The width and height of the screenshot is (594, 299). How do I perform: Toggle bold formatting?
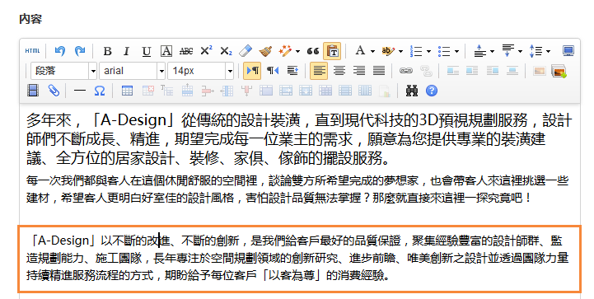(x=107, y=51)
